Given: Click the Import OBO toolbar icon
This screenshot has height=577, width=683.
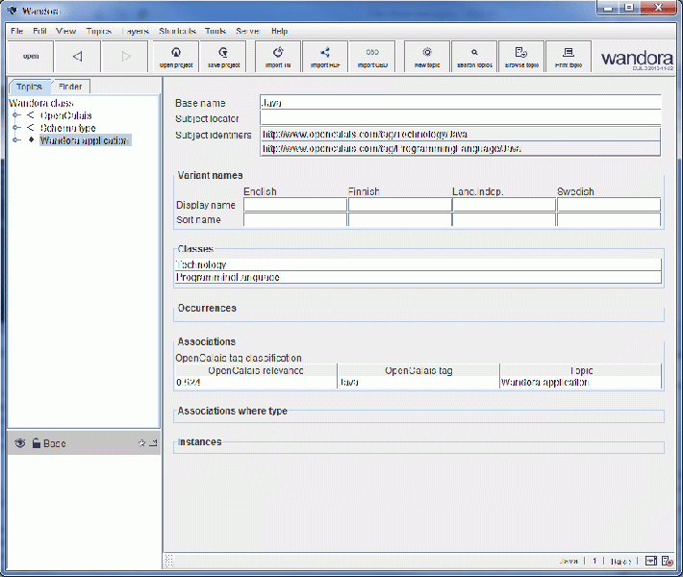Looking at the screenshot, I should [x=372, y=56].
